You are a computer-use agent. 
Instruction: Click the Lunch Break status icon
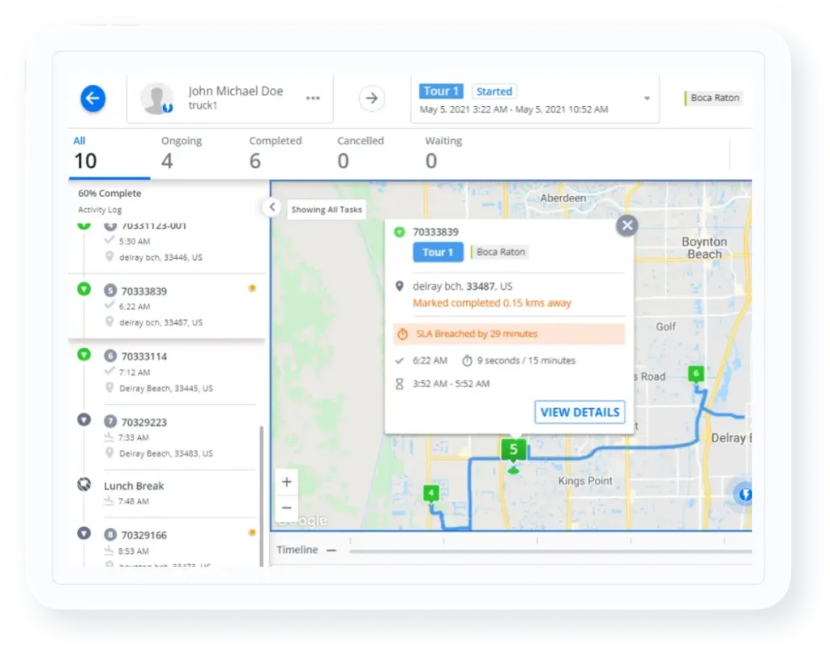83,483
